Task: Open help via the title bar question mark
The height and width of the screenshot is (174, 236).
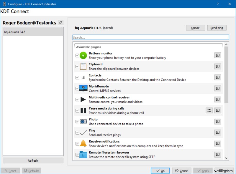Action: click(217, 4)
